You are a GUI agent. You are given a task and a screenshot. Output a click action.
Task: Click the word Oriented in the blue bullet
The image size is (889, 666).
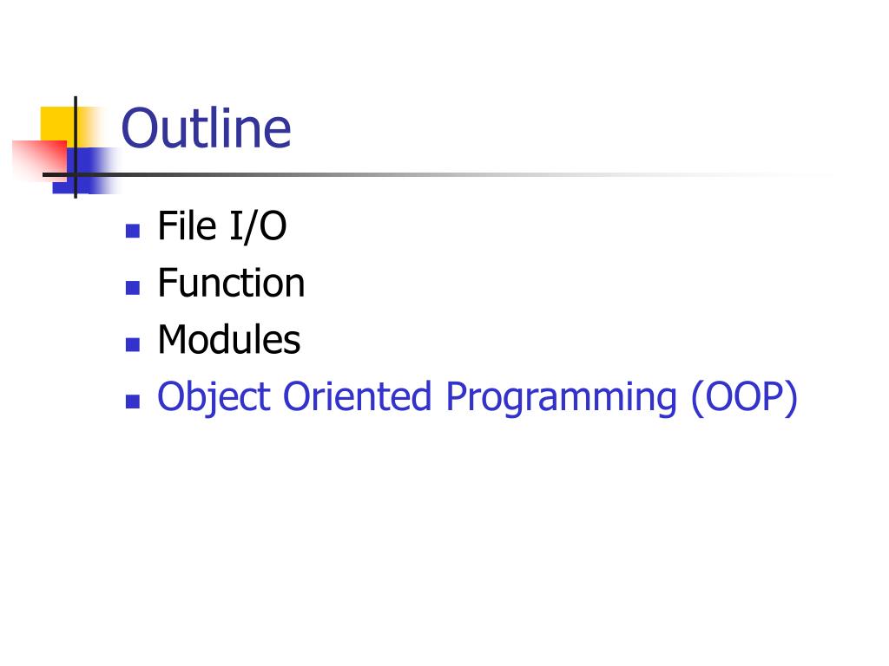pos(357,395)
